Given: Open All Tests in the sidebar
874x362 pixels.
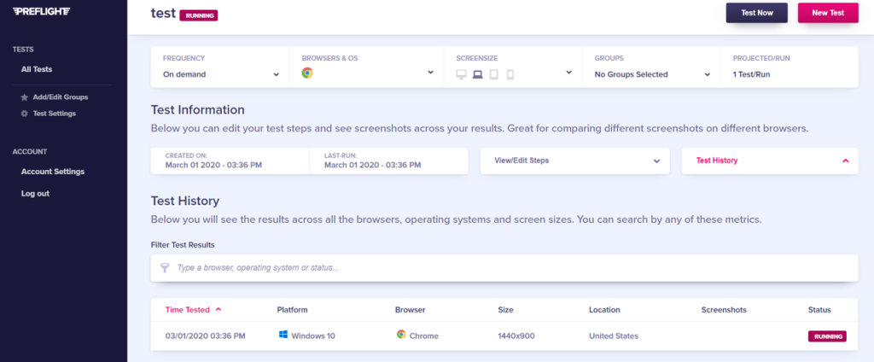Looking at the screenshot, I should [36, 69].
